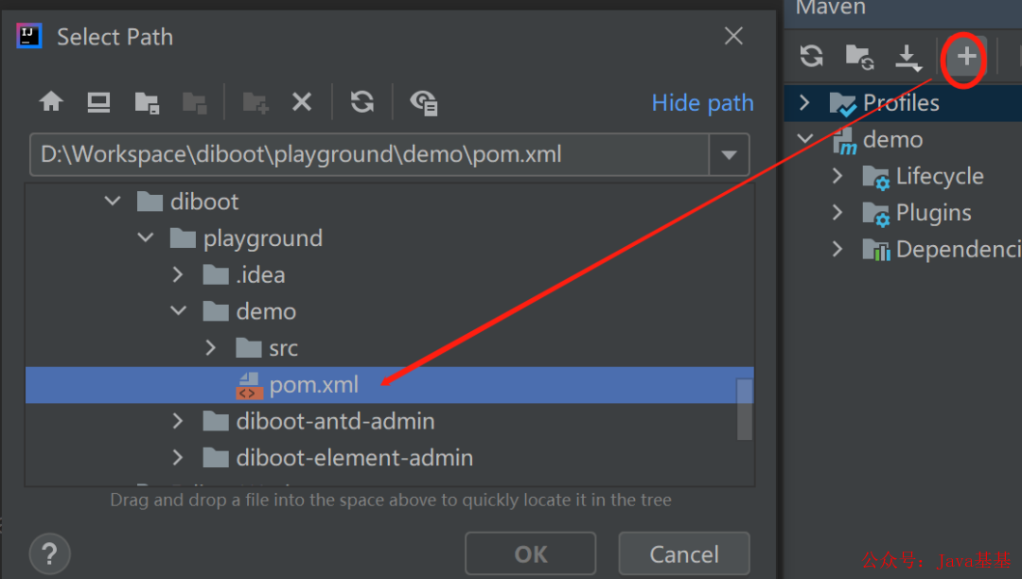Screen dimensions: 1022x579
Task: Open help with the question mark button
Action: click(x=49, y=554)
